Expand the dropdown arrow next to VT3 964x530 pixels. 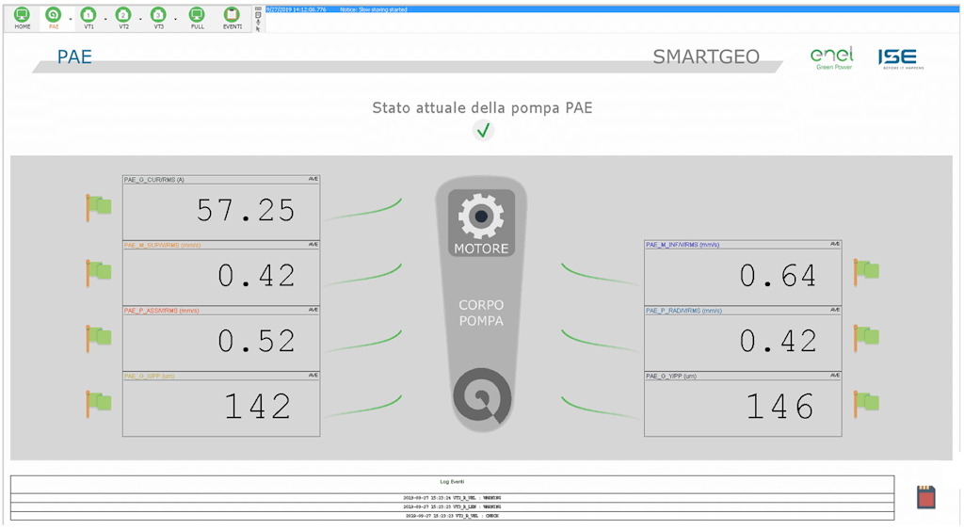point(176,19)
